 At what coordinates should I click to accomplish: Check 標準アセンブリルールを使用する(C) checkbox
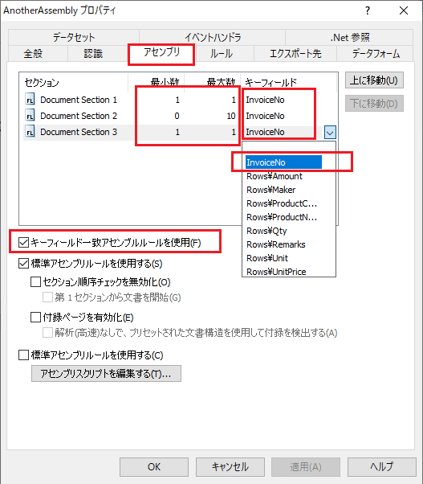(x=24, y=355)
